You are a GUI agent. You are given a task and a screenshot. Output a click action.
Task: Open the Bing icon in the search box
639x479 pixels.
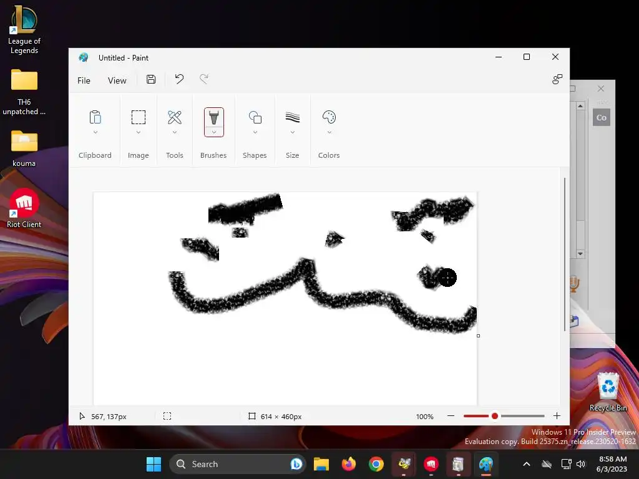click(x=296, y=464)
